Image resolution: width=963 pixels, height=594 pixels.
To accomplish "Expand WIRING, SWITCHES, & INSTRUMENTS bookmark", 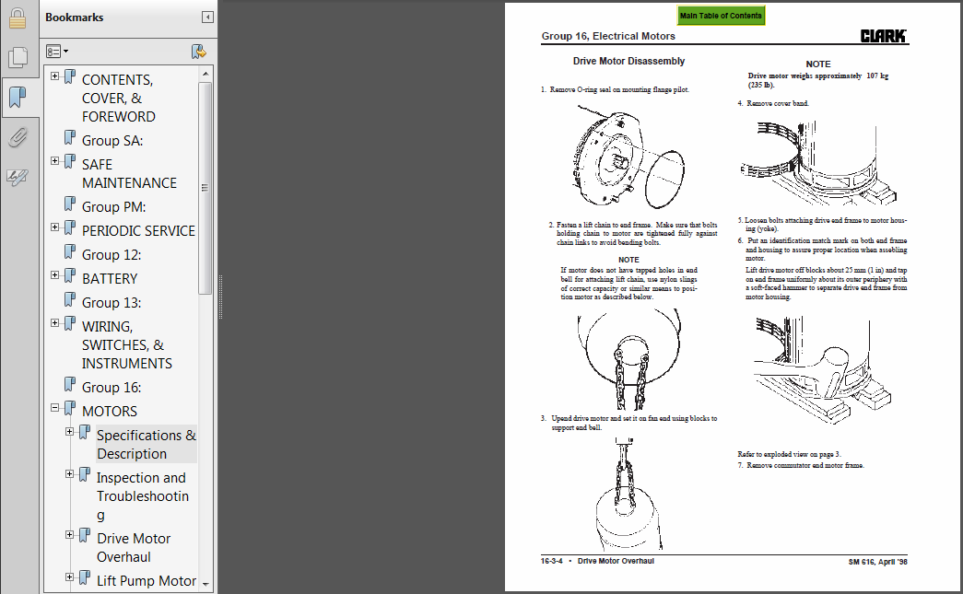I will pyautogui.click(x=54, y=322).
